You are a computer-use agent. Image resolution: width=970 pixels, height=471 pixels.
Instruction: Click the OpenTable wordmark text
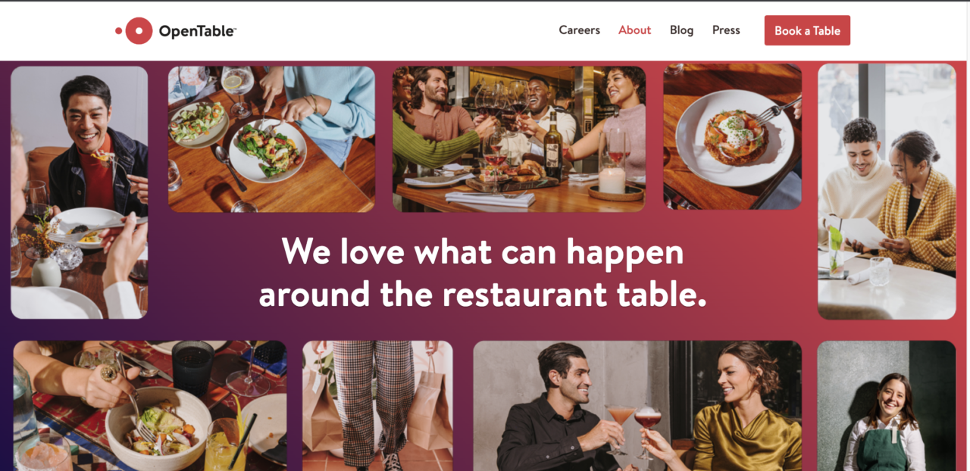pyautogui.click(x=198, y=31)
